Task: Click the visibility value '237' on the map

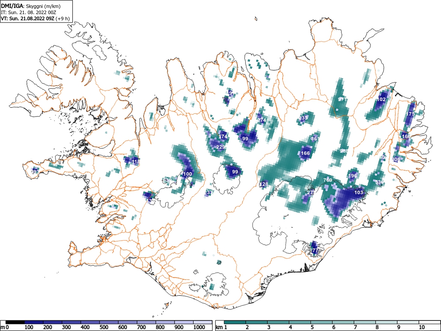Action: click(x=208, y=193)
